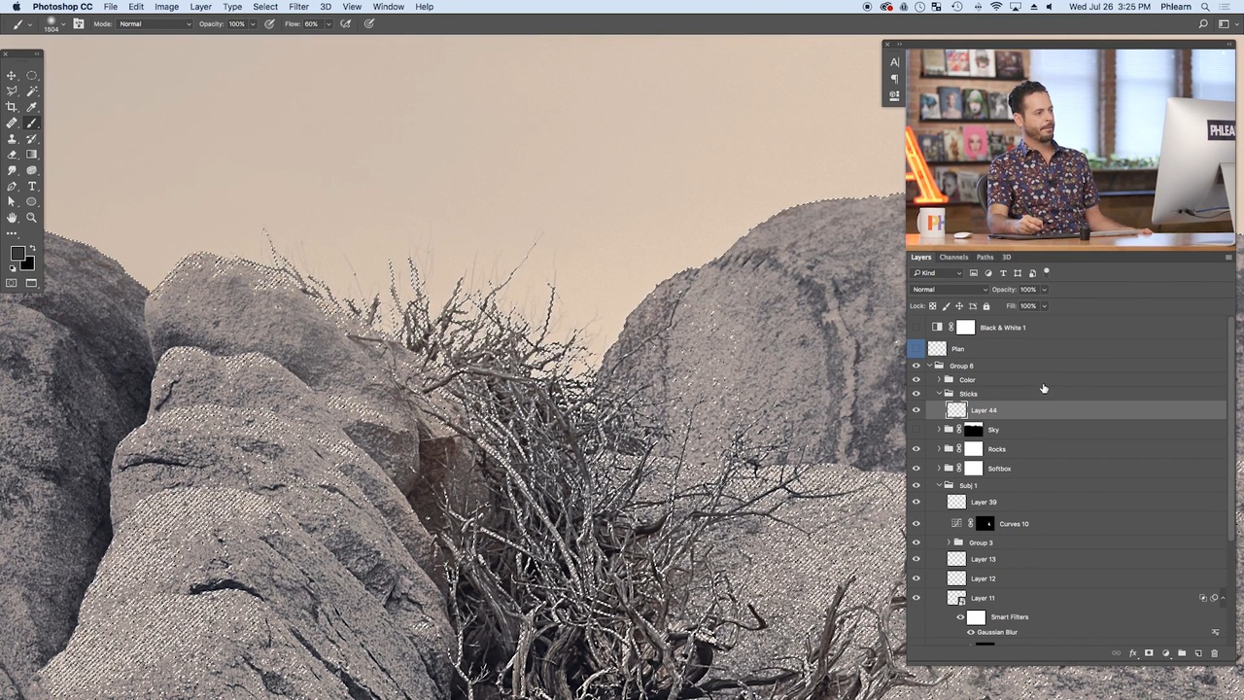Collapse the Group 6 folder

929,366
